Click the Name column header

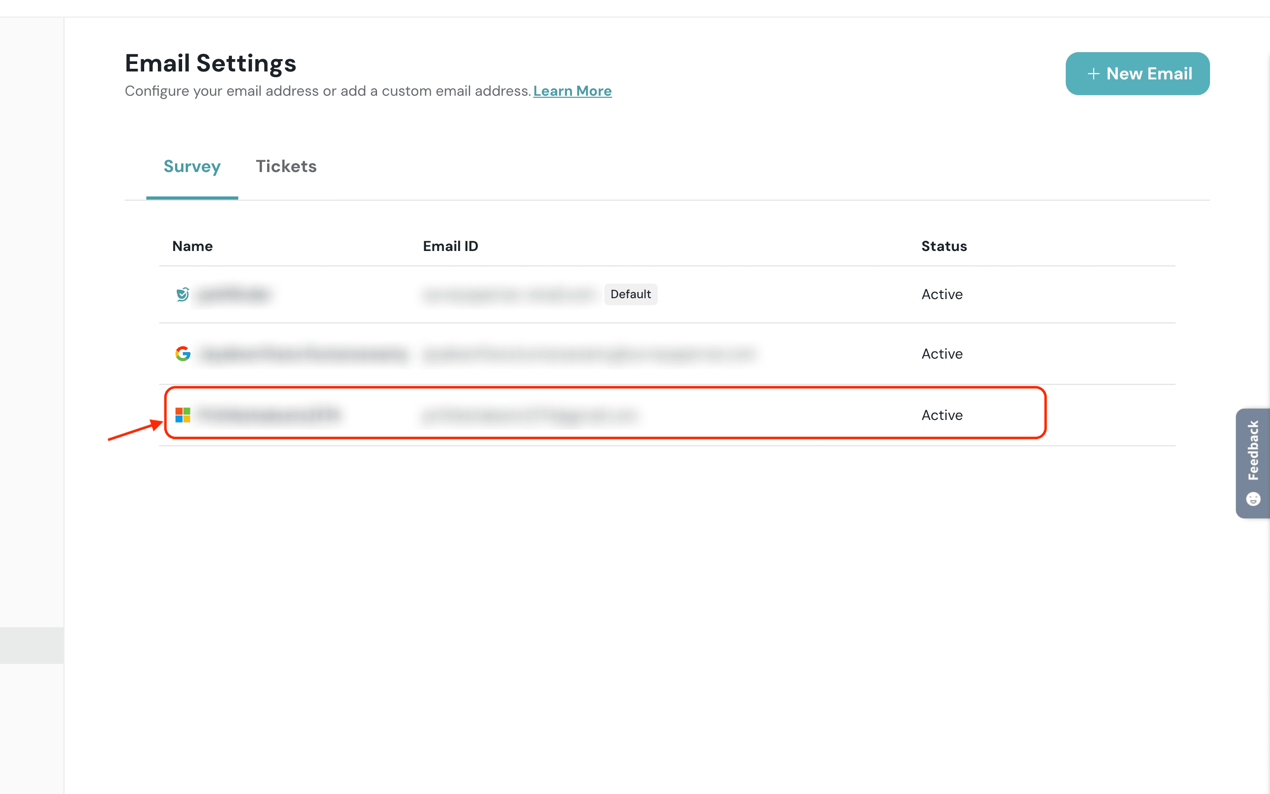[192, 246]
